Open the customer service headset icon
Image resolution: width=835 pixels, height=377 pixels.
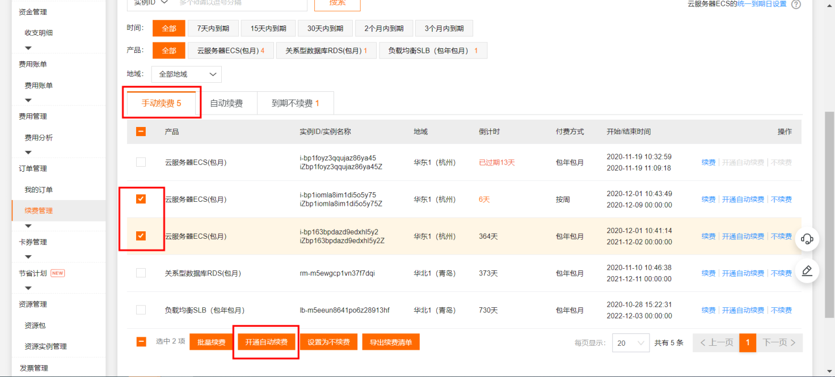807,239
